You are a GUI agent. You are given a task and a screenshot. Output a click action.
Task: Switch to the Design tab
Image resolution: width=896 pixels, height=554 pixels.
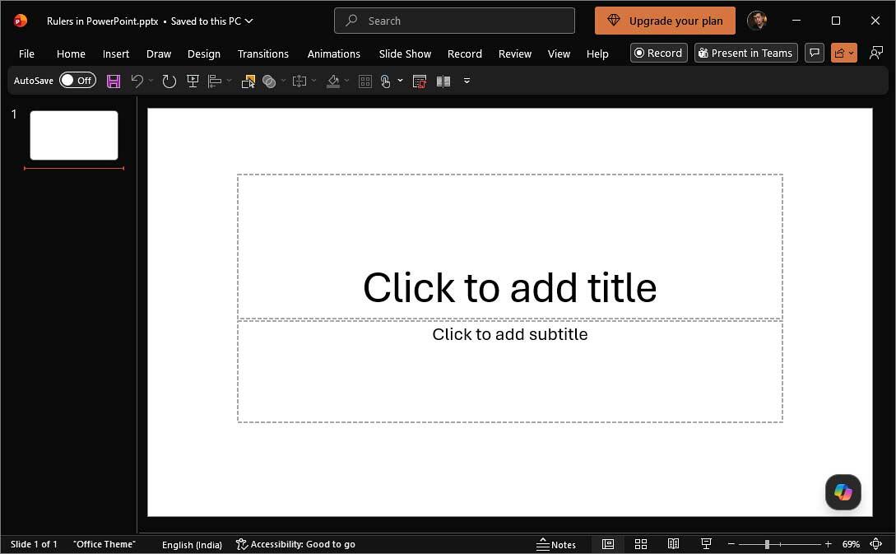(x=204, y=54)
